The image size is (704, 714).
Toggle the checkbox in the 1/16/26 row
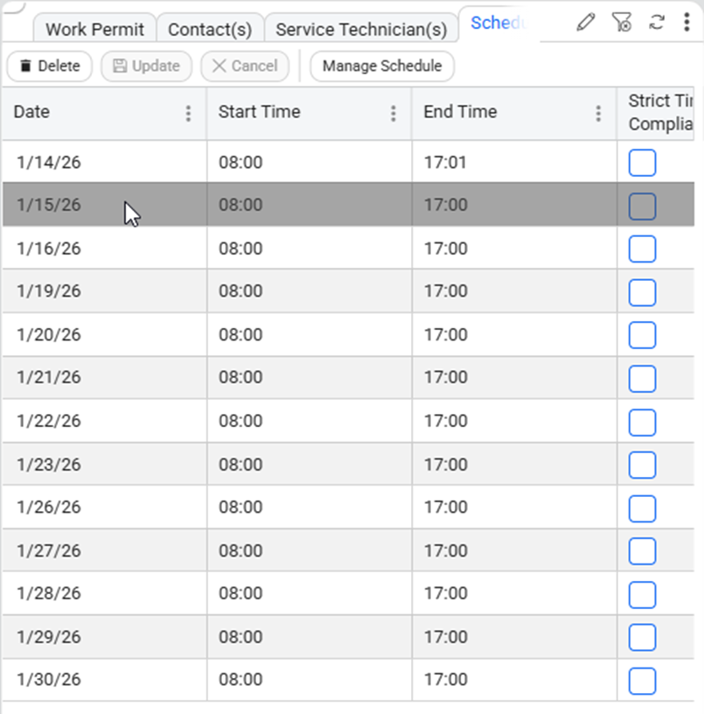pyautogui.click(x=642, y=249)
